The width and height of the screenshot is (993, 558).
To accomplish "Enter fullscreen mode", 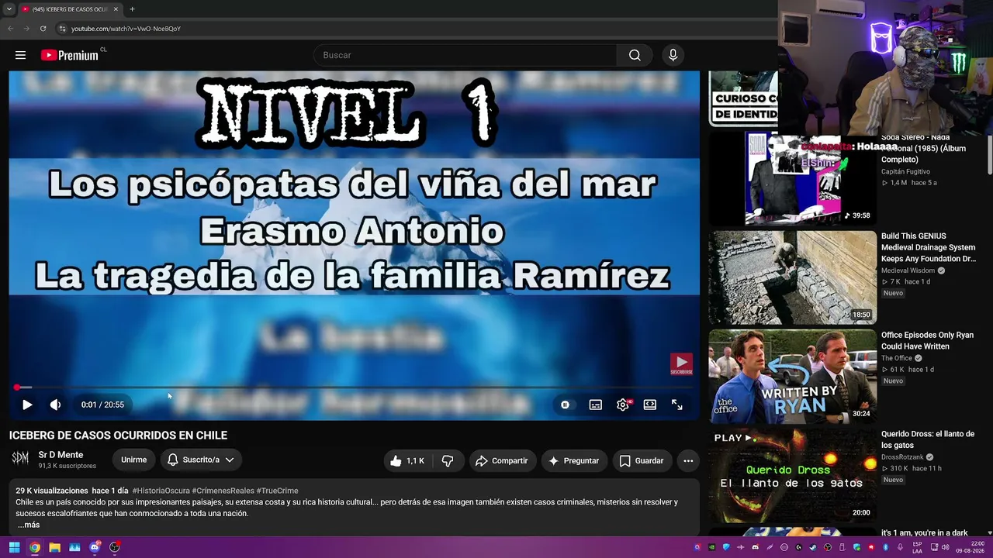I will coord(677,405).
